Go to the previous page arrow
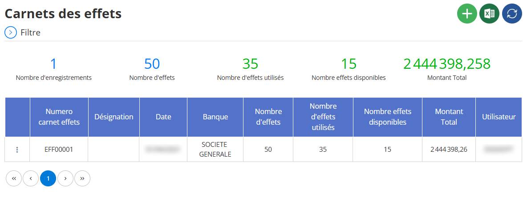The image size is (523, 205). [31, 178]
